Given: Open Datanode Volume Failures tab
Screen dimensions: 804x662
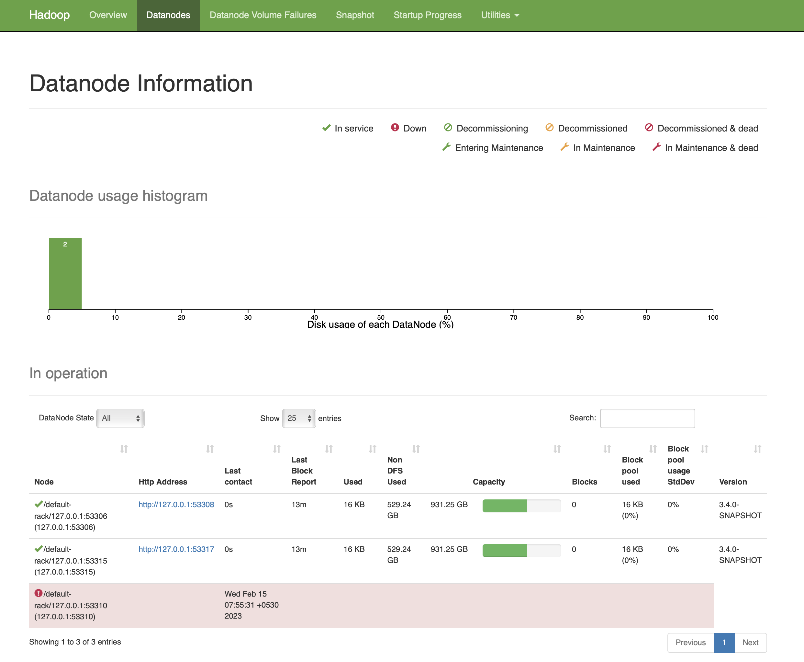Looking at the screenshot, I should tap(263, 15).
